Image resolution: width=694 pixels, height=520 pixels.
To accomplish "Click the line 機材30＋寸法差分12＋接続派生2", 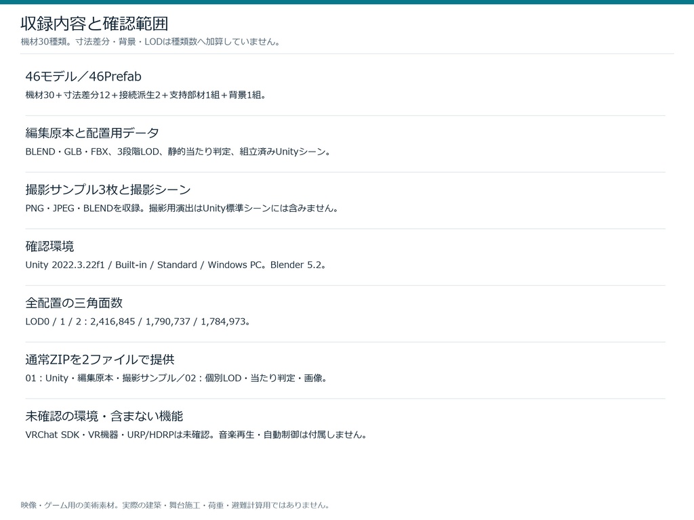I will tap(146, 95).
